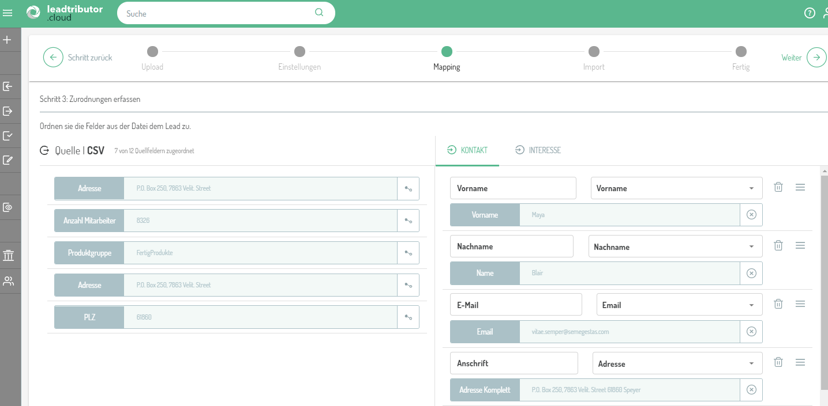Switch to the INTERESSE tab
Screen dimensions: 828x406
[538, 150]
